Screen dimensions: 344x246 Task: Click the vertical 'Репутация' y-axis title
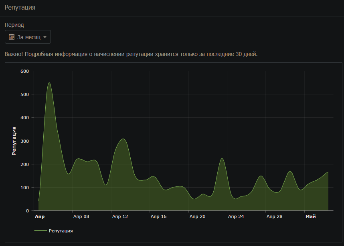click(x=14, y=140)
